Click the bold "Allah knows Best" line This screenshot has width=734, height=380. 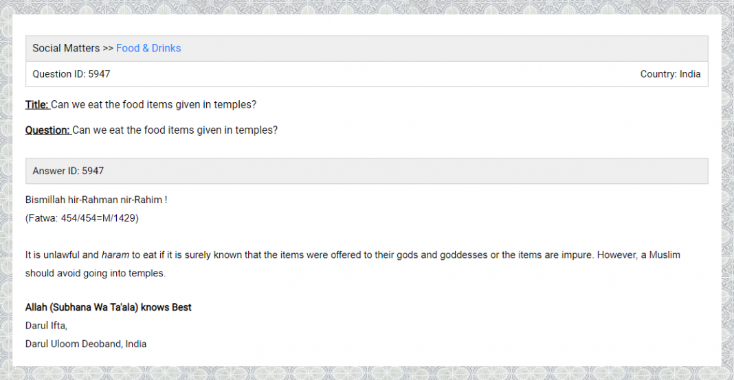[109, 307]
